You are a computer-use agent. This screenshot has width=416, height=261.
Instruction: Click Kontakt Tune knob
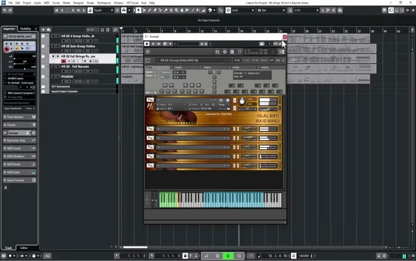point(242,101)
